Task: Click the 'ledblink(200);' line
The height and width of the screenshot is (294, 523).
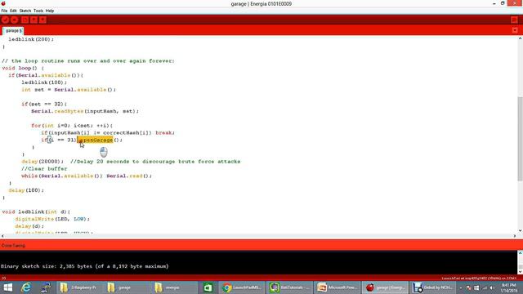Action: (31, 39)
